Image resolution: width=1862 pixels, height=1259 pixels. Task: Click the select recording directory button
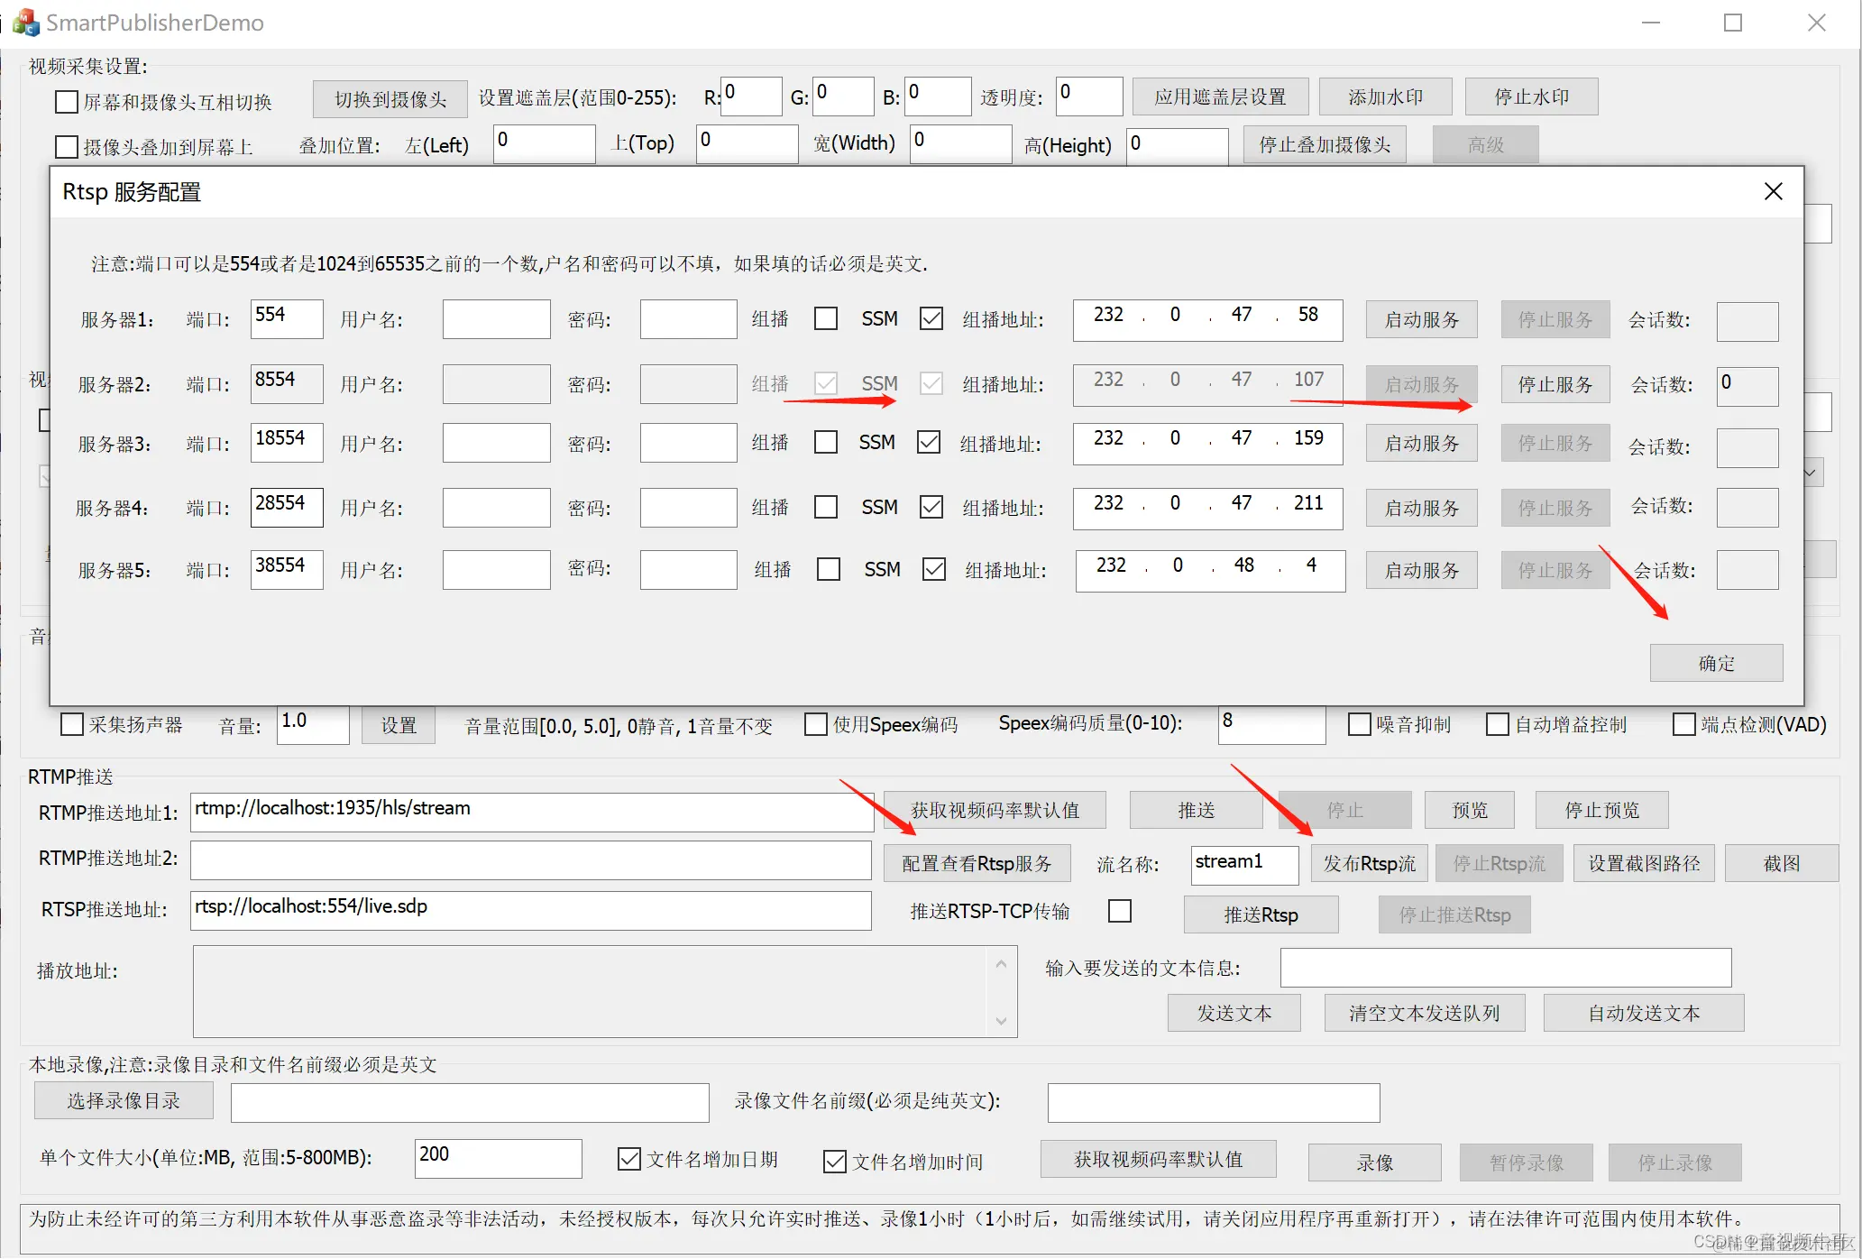[124, 1101]
